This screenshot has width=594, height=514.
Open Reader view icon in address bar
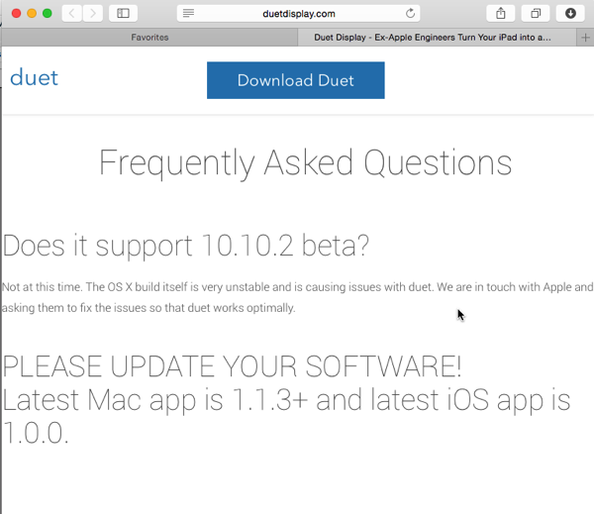pos(188,14)
